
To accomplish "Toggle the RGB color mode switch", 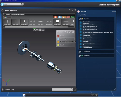I will 5,17.
